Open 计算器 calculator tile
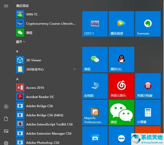Image resolution: width=164 pixels, height=145 pixels. click(148, 113)
